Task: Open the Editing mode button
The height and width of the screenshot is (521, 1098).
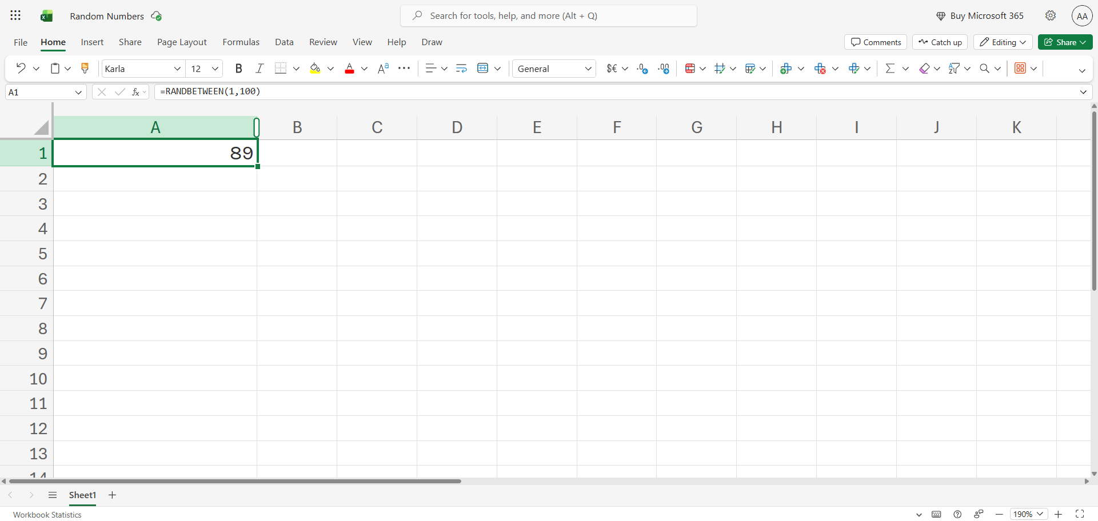Action: 1003,42
